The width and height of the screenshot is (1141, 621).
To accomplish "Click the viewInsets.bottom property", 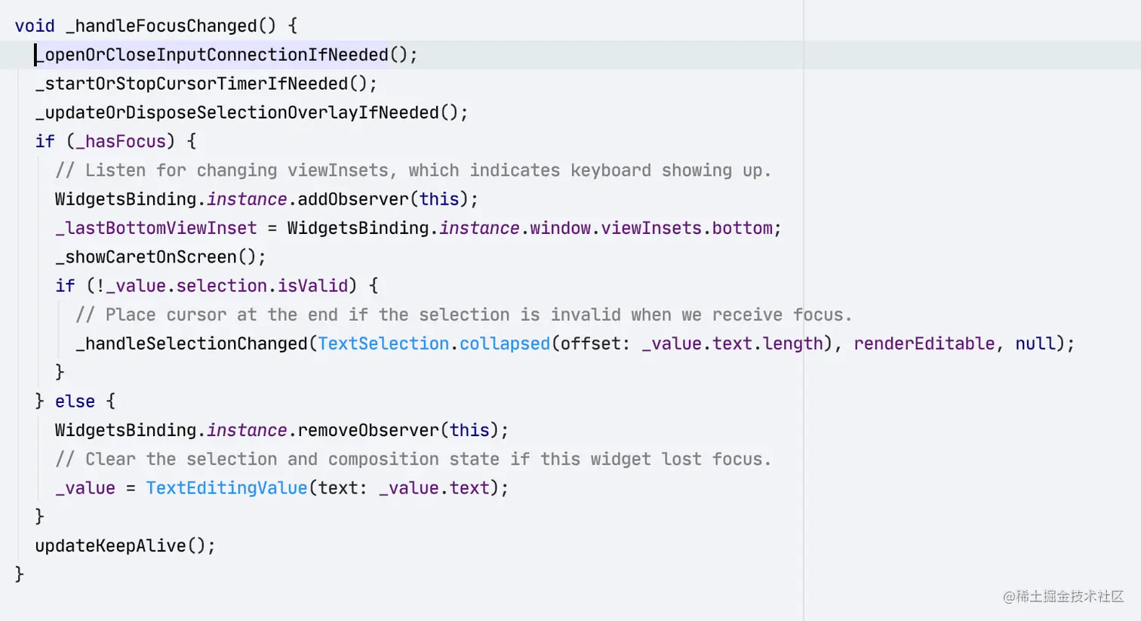I will tap(687, 228).
